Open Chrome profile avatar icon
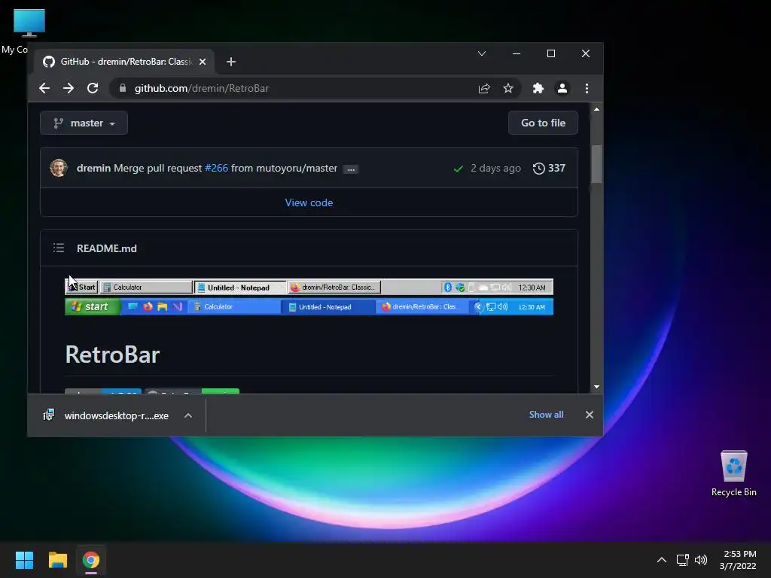This screenshot has width=771, height=578. pyautogui.click(x=562, y=89)
